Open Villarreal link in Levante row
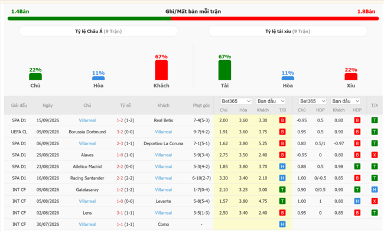The width and height of the screenshot is (384, 233). [87, 201]
